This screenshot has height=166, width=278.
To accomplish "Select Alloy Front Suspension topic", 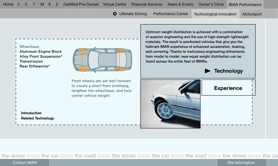I will click(x=41, y=56).
